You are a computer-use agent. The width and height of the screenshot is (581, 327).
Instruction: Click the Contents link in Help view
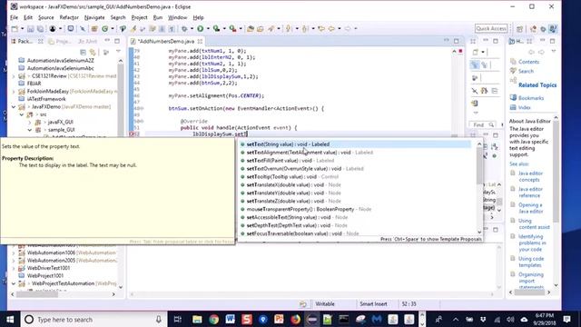click(x=528, y=62)
